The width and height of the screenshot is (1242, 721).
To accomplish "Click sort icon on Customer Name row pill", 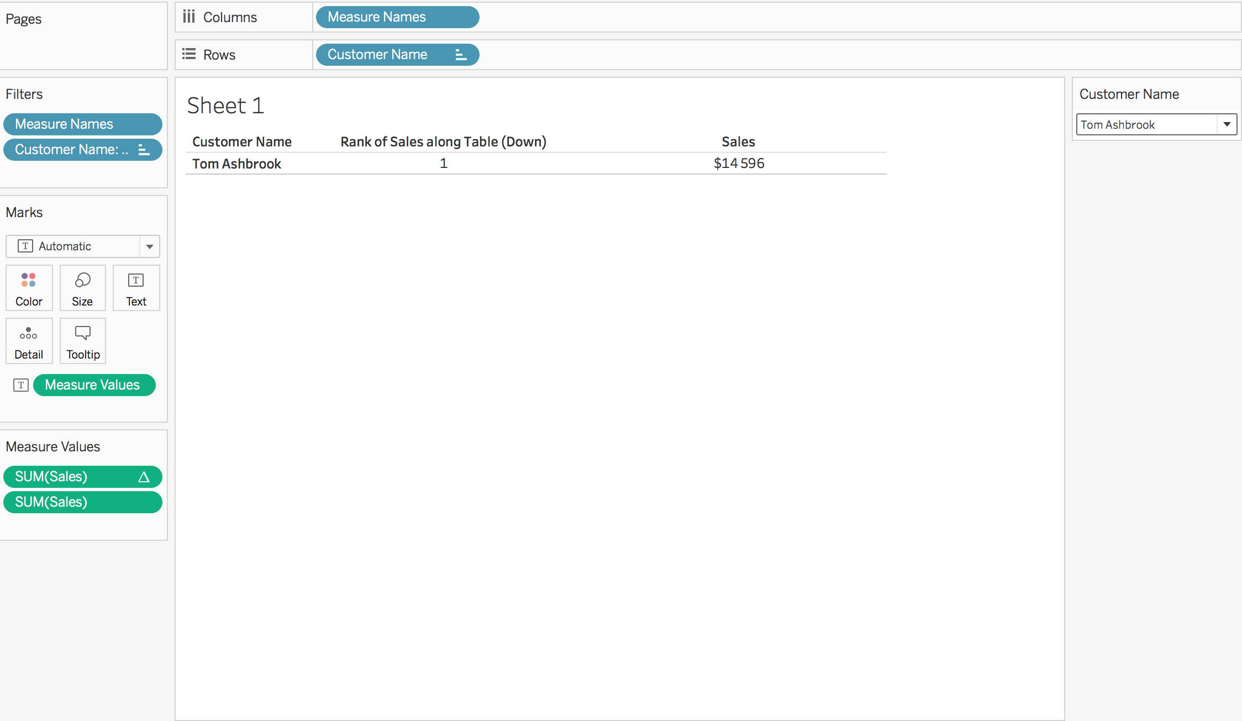I will pos(461,55).
